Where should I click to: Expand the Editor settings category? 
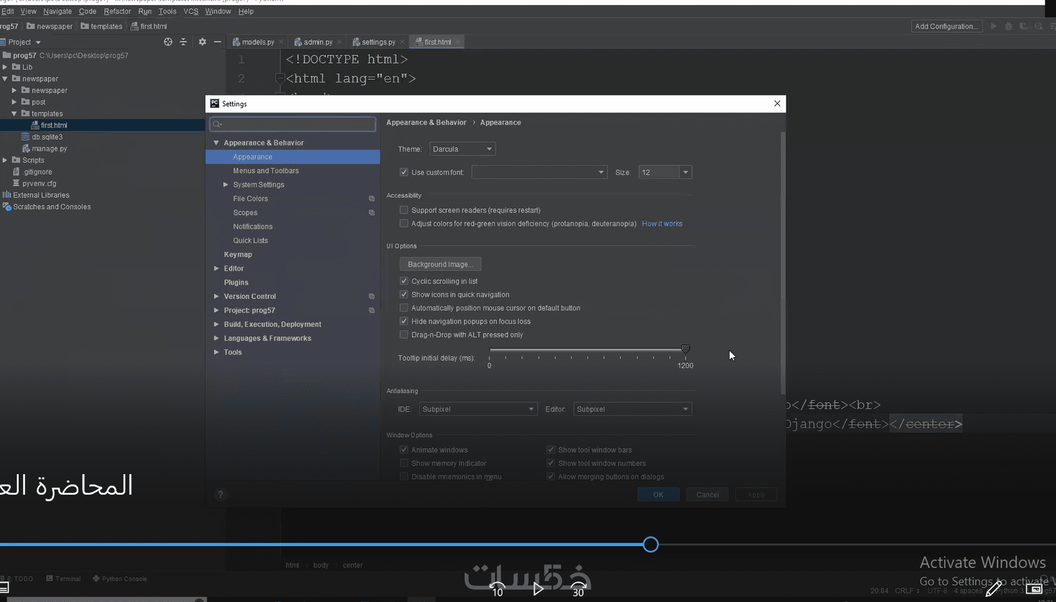(216, 269)
